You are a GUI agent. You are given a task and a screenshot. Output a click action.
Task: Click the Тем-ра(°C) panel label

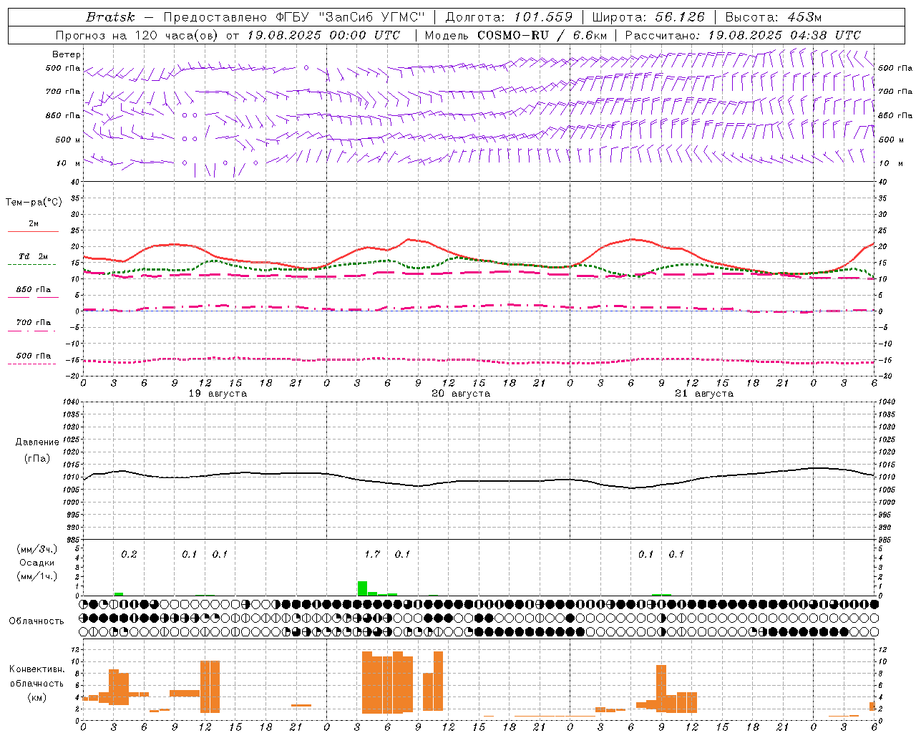pyautogui.click(x=34, y=203)
